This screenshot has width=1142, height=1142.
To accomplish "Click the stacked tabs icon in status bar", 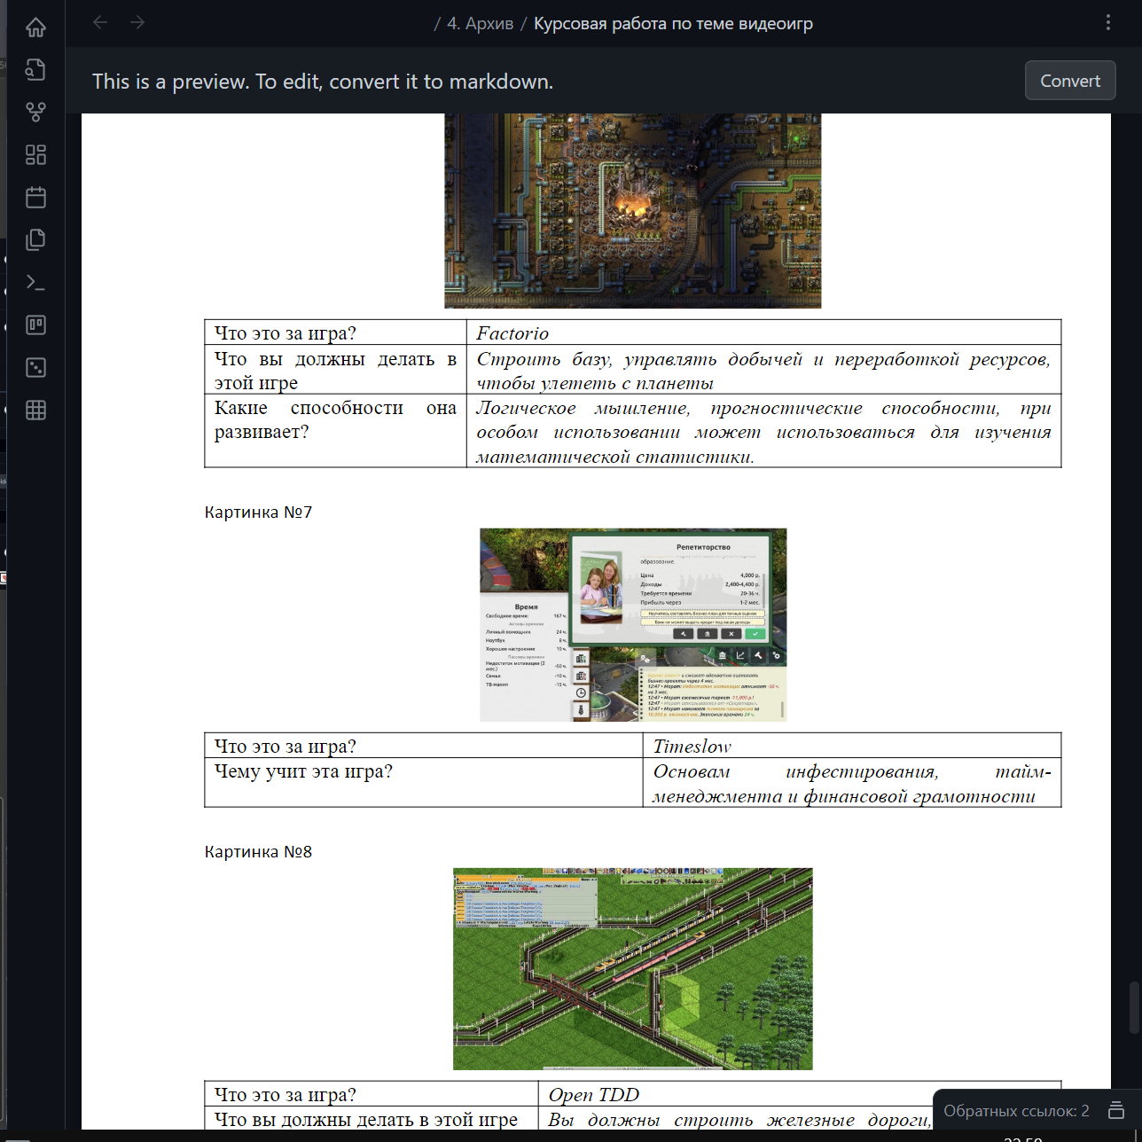I will [x=1116, y=1111].
